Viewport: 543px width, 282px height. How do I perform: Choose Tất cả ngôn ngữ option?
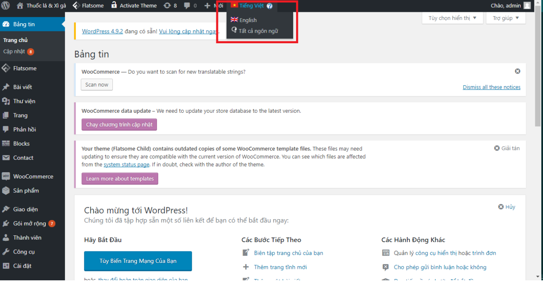[x=258, y=31]
